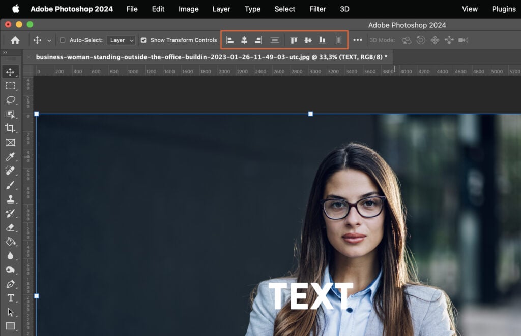Select the Horizontal Type tool
The height and width of the screenshot is (336, 521).
click(11, 298)
